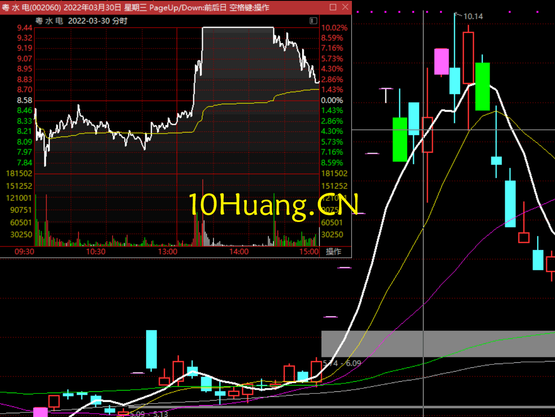Click the 10.02% limit-up percentage label
555x417 pixels.
coord(334,28)
